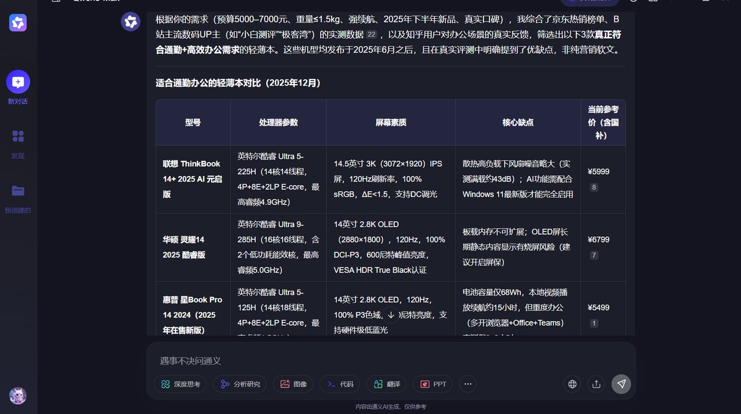The height and width of the screenshot is (414, 741).
Task: Open citation badge 1 under ¥5499
Action: pyautogui.click(x=594, y=324)
